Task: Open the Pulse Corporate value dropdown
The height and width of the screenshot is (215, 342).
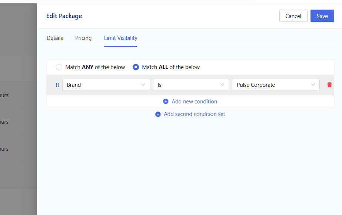Action: 276,85
